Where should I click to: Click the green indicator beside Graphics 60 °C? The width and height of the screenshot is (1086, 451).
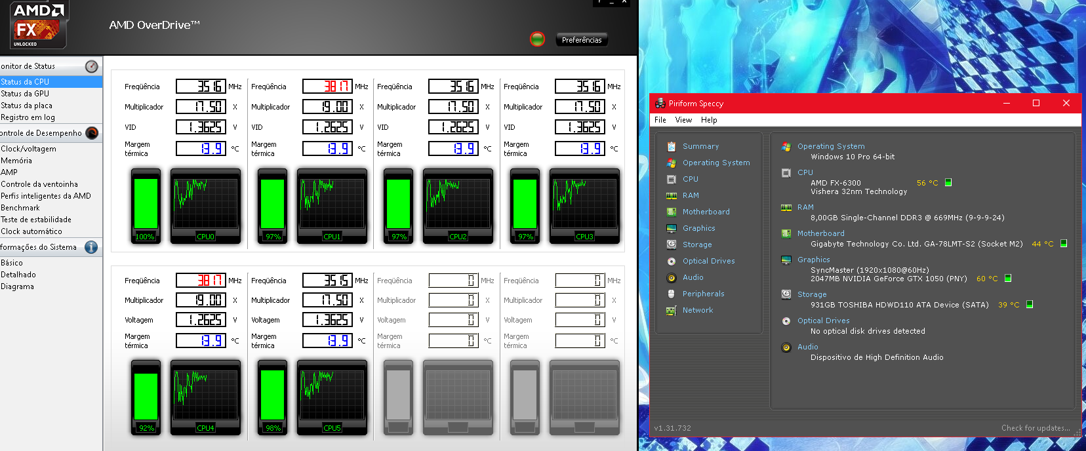(x=1008, y=279)
